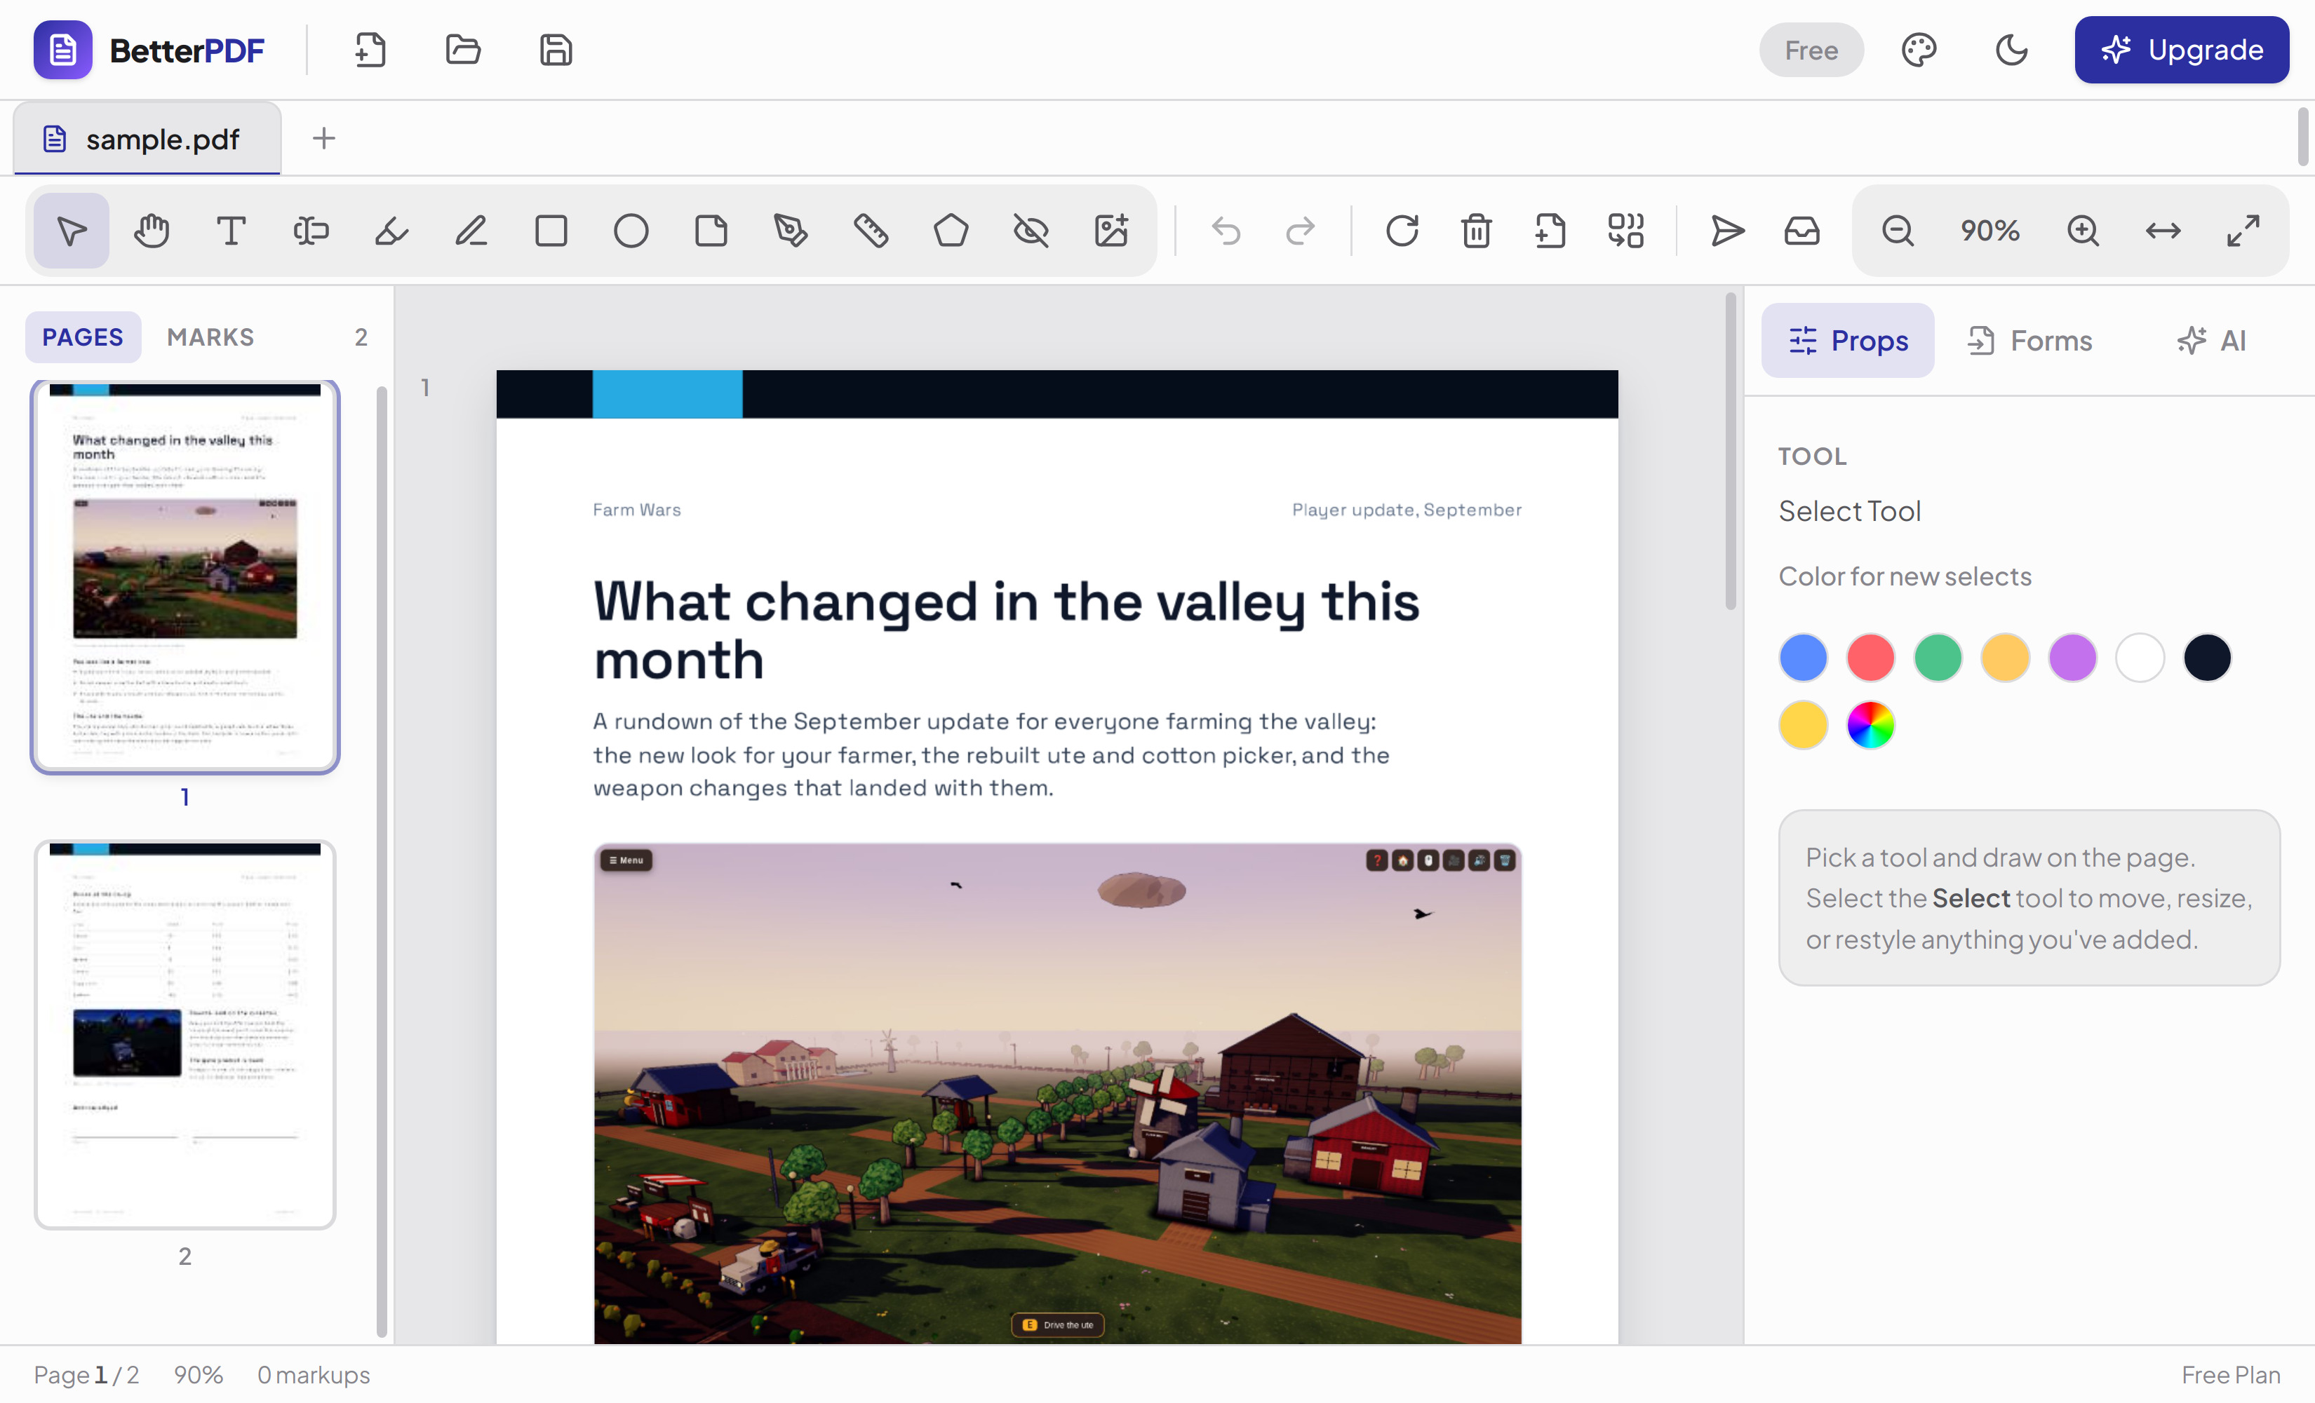Select the Sticky note tool

[x=710, y=230]
